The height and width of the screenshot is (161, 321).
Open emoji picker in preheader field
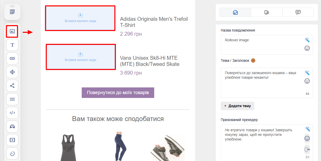point(307,138)
